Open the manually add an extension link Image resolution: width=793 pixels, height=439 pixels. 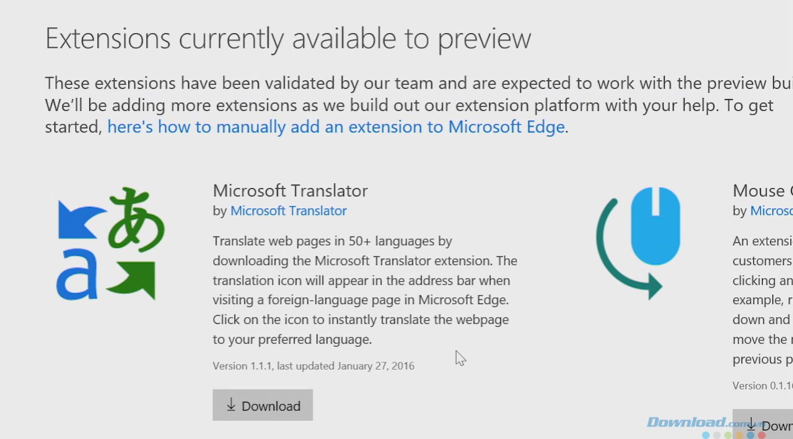pyautogui.click(x=335, y=127)
